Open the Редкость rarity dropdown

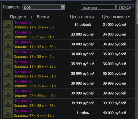point(44,7)
